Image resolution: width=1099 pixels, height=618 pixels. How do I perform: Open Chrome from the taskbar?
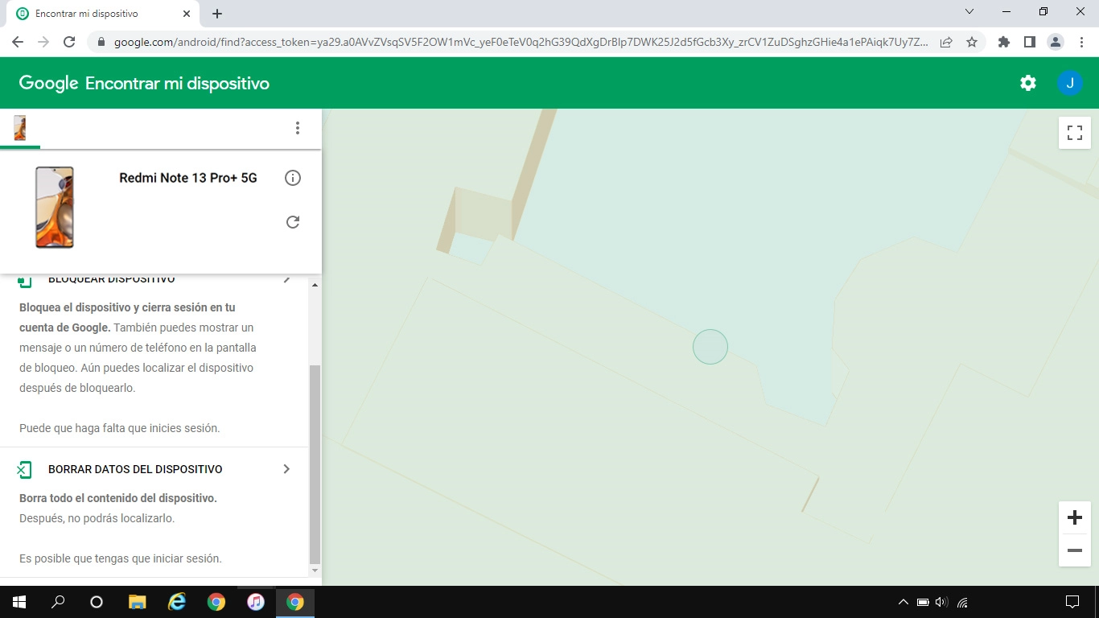(296, 601)
